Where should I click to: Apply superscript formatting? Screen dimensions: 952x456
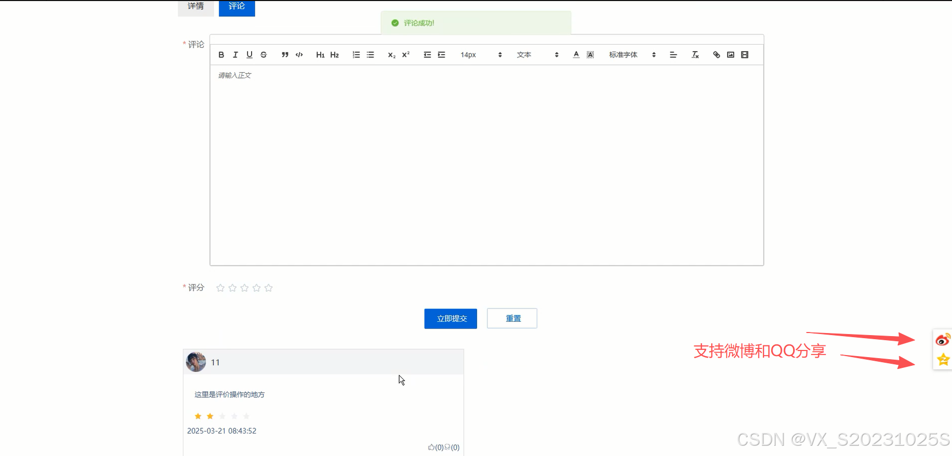(x=406, y=55)
